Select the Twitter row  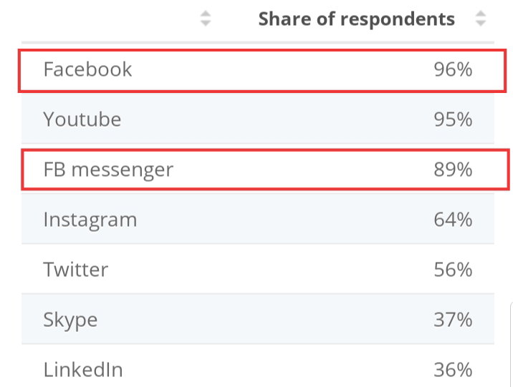[x=258, y=269]
